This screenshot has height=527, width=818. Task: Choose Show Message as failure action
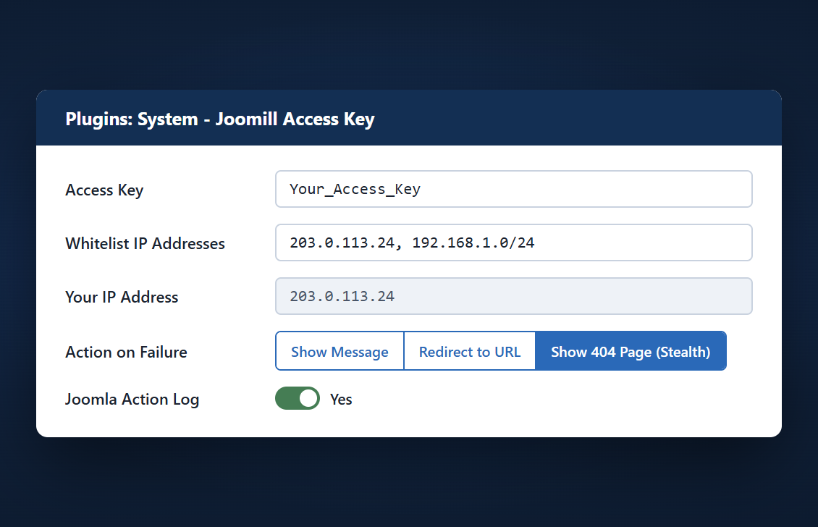point(340,351)
